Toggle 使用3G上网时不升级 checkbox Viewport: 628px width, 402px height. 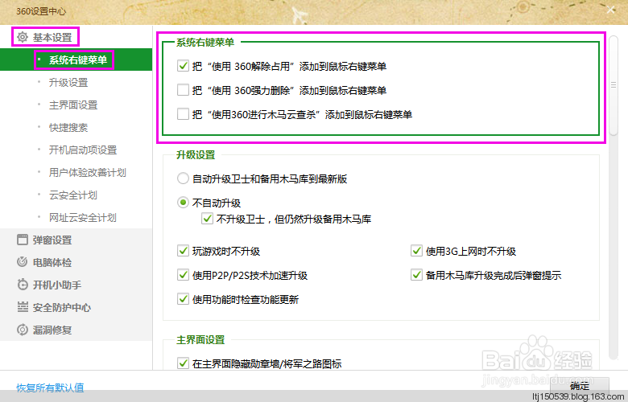coord(416,251)
